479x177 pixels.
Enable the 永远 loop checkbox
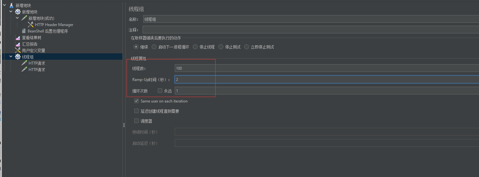(x=160, y=91)
